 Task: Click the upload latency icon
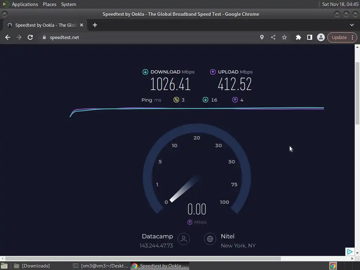click(235, 99)
